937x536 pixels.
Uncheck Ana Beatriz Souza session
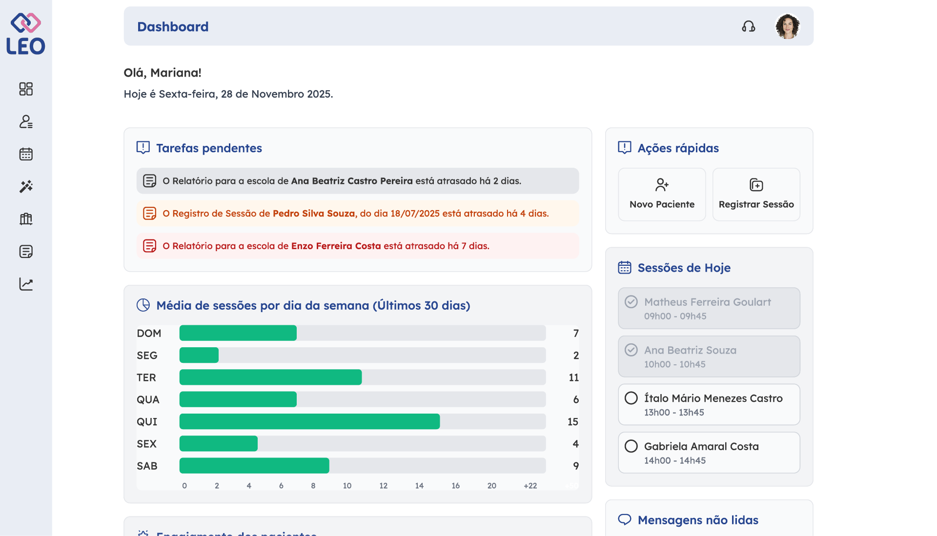tap(631, 350)
